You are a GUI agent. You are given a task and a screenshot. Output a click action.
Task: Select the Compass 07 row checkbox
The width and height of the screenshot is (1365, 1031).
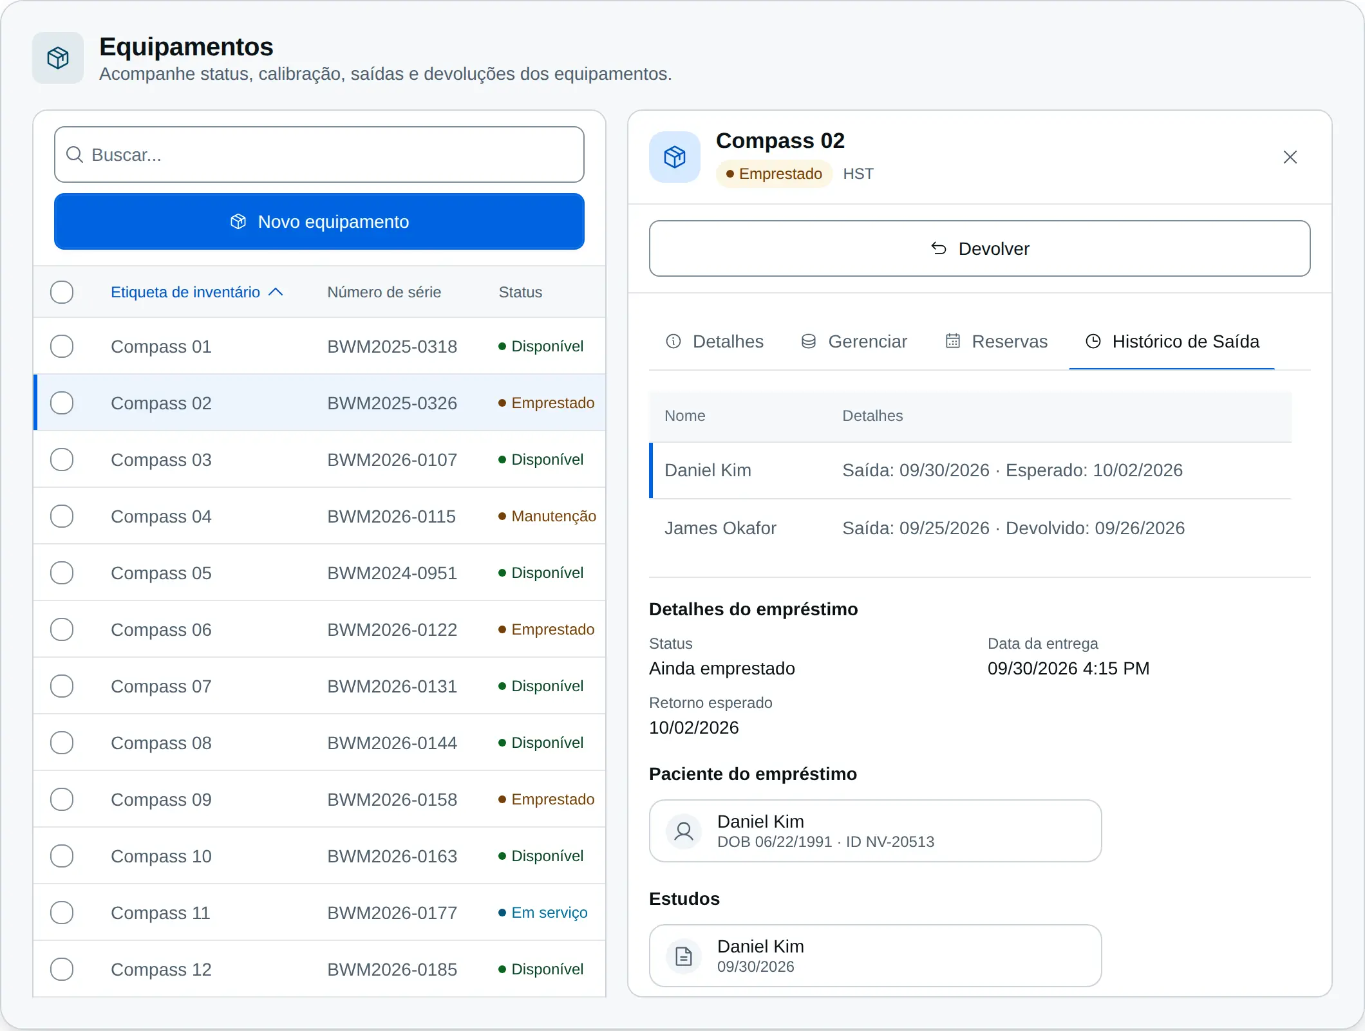(x=62, y=686)
